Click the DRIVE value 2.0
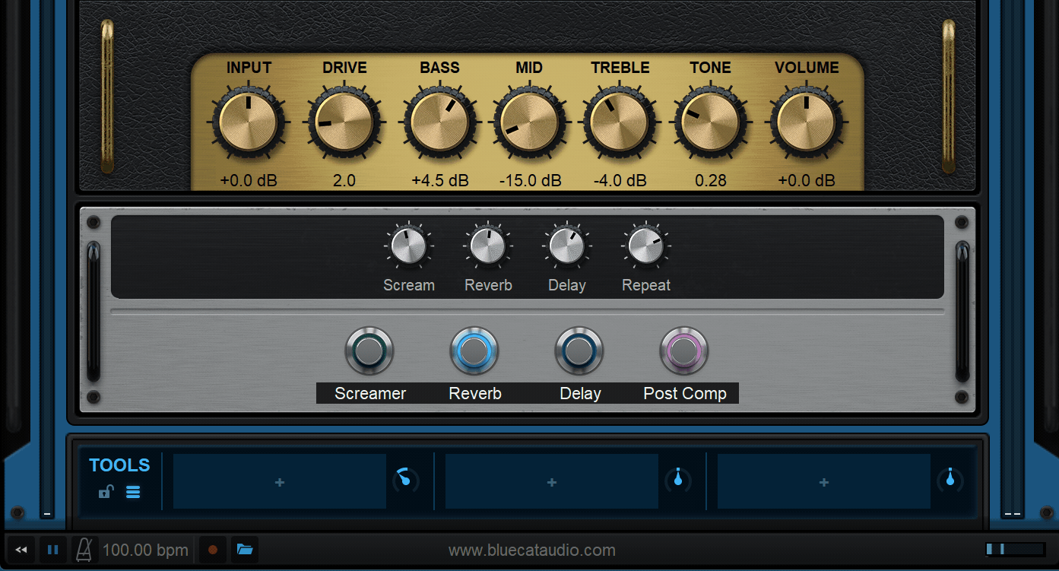 coord(344,181)
